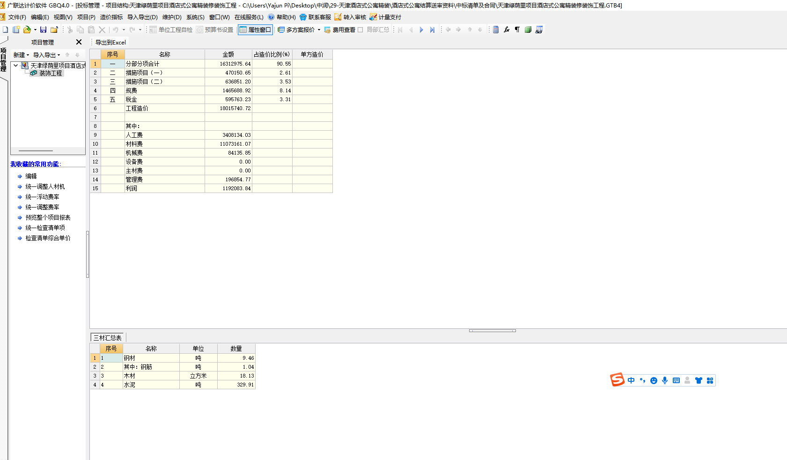Click the next record blue arrow icon
This screenshot has width=787, height=460.
421,30
